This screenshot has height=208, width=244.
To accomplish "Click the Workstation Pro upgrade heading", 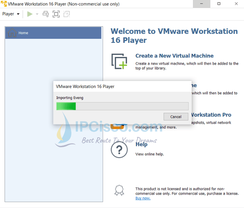I will point(211,115).
